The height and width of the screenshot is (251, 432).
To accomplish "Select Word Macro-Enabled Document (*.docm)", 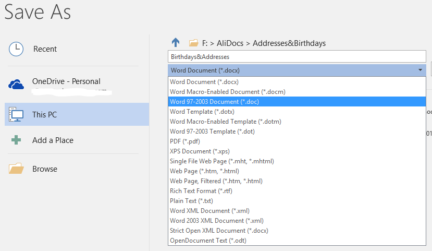I will 297,91.
